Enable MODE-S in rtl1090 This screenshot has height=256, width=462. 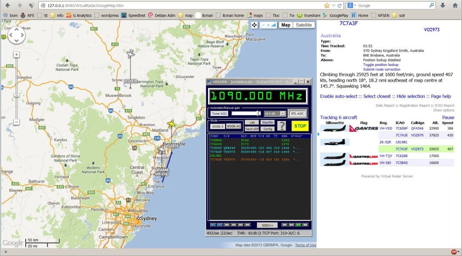pyautogui.click(x=218, y=126)
